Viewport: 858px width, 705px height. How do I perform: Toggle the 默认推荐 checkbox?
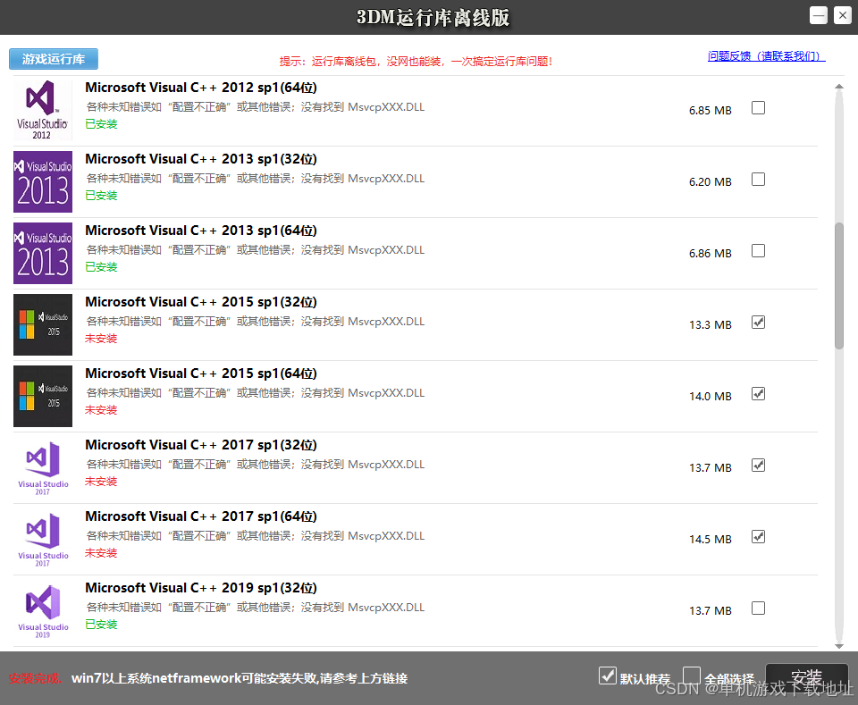pos(608,676)
